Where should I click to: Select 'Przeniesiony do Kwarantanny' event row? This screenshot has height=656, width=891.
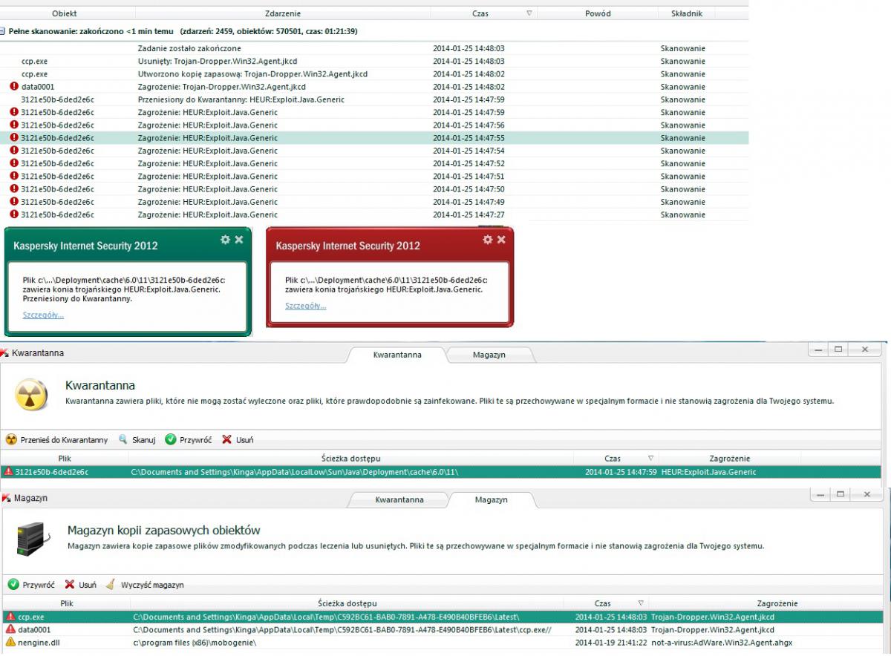click(374, 99)
